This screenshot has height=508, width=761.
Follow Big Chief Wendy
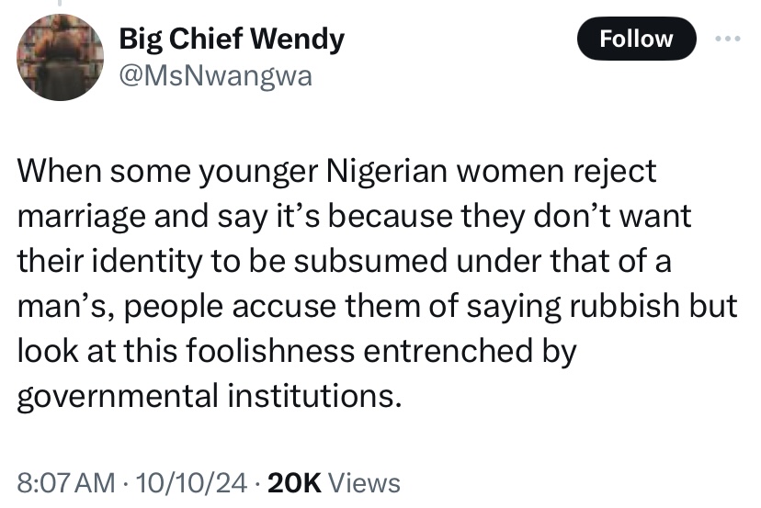point(636,39)
